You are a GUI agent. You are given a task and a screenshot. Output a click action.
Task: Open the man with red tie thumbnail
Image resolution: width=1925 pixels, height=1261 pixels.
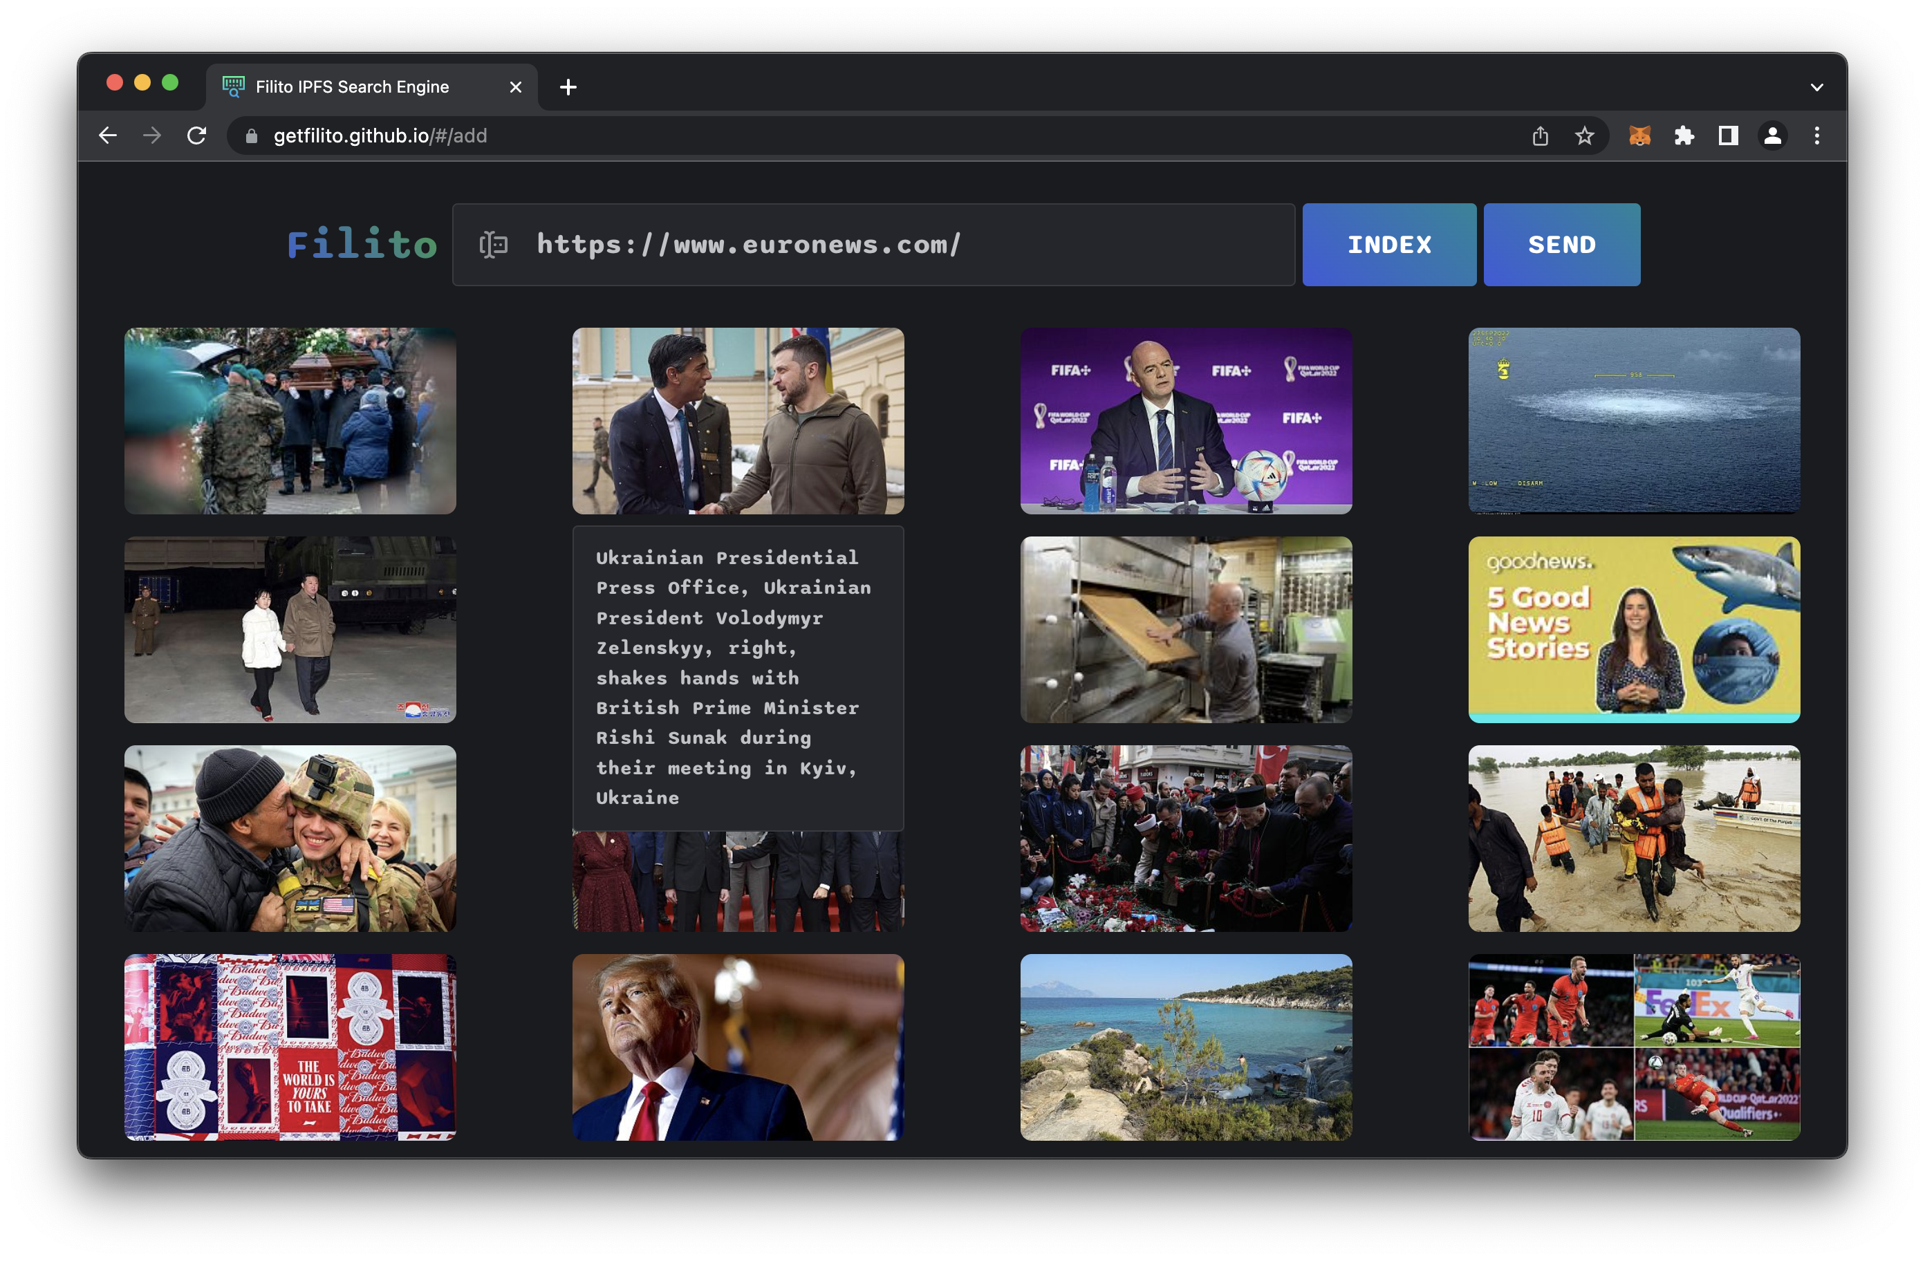(738, 1047)
